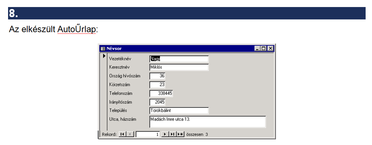Go to the first record
This screenshot has width=372, height=145.
pos(122,134)
